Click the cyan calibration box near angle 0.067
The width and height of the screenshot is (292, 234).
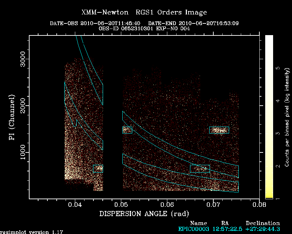coord(200,169)
